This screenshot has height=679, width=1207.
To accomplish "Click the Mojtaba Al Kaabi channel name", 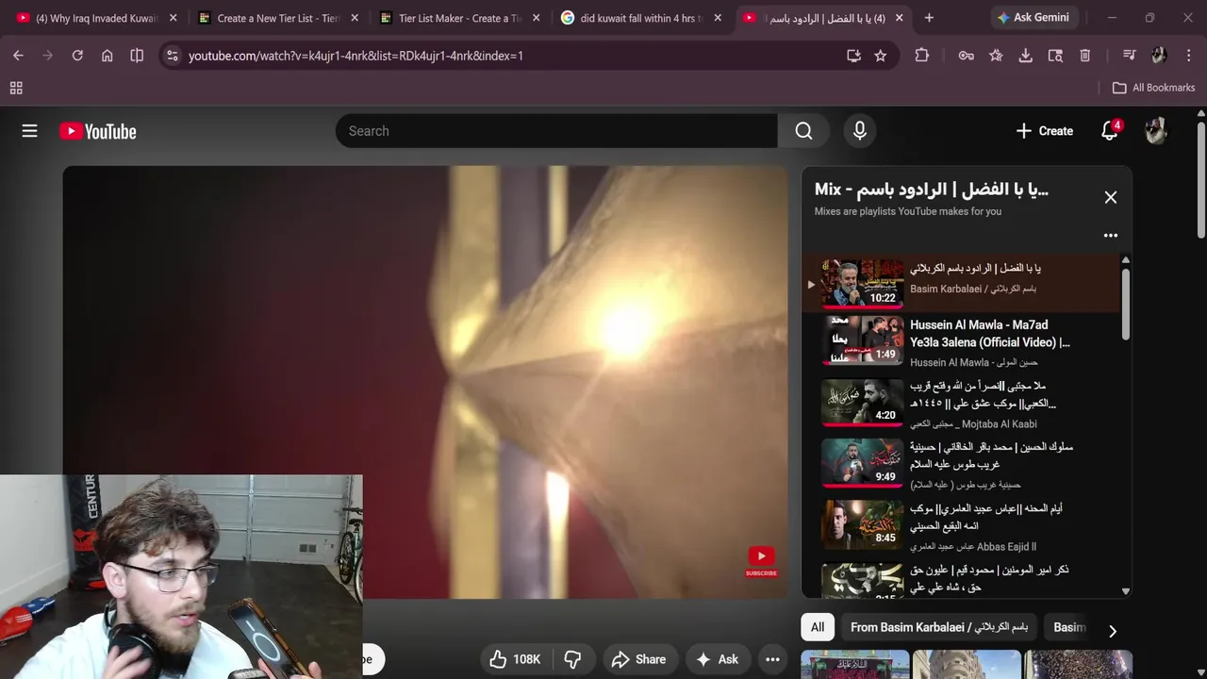I will [x=973, y=424].
